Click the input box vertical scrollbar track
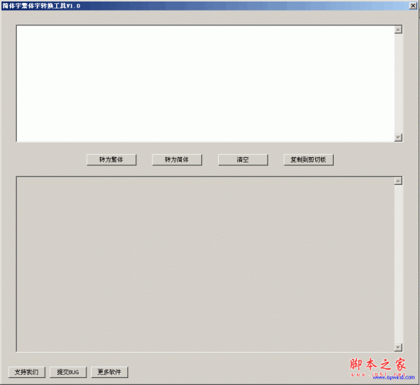Image resolution: width=420 pixels, height=385 pixels. pos(398,83)
